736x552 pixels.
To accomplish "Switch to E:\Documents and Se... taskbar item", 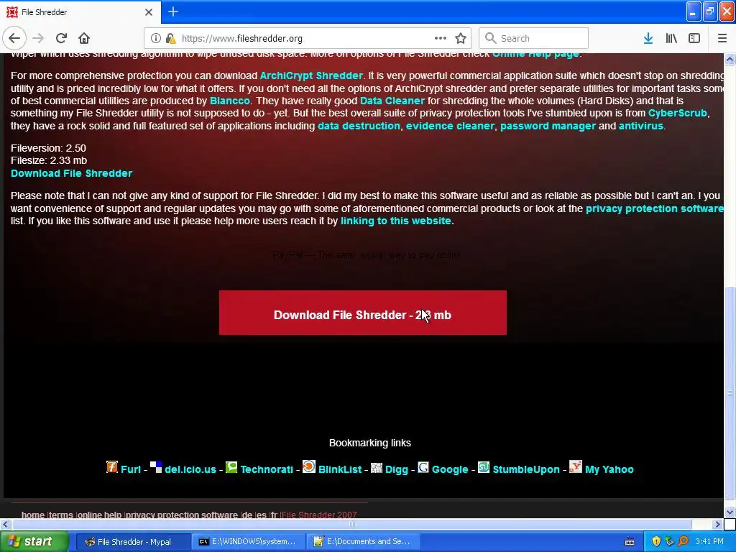I will pos(363,542).
